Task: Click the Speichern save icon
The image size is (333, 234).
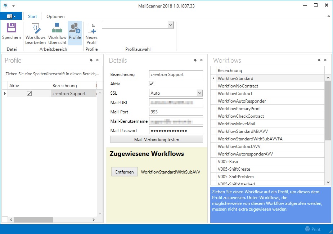Action: pos(12,28)
